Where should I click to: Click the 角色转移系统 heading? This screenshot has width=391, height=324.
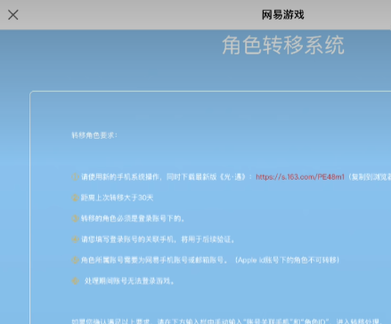coord(283,45)
